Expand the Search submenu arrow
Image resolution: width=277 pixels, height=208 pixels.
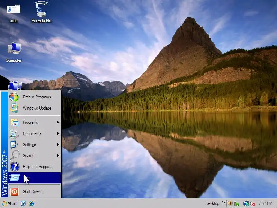(x=58, y=155)
